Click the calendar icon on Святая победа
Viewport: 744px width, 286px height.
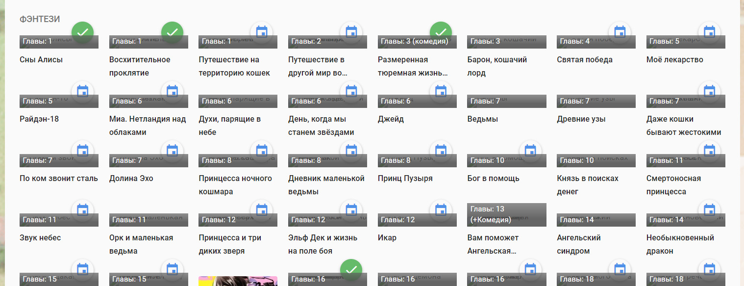pos(620,32)
